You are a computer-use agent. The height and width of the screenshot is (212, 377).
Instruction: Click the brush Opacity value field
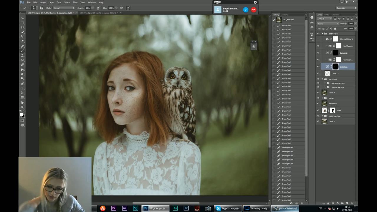(x=88, y=8)
